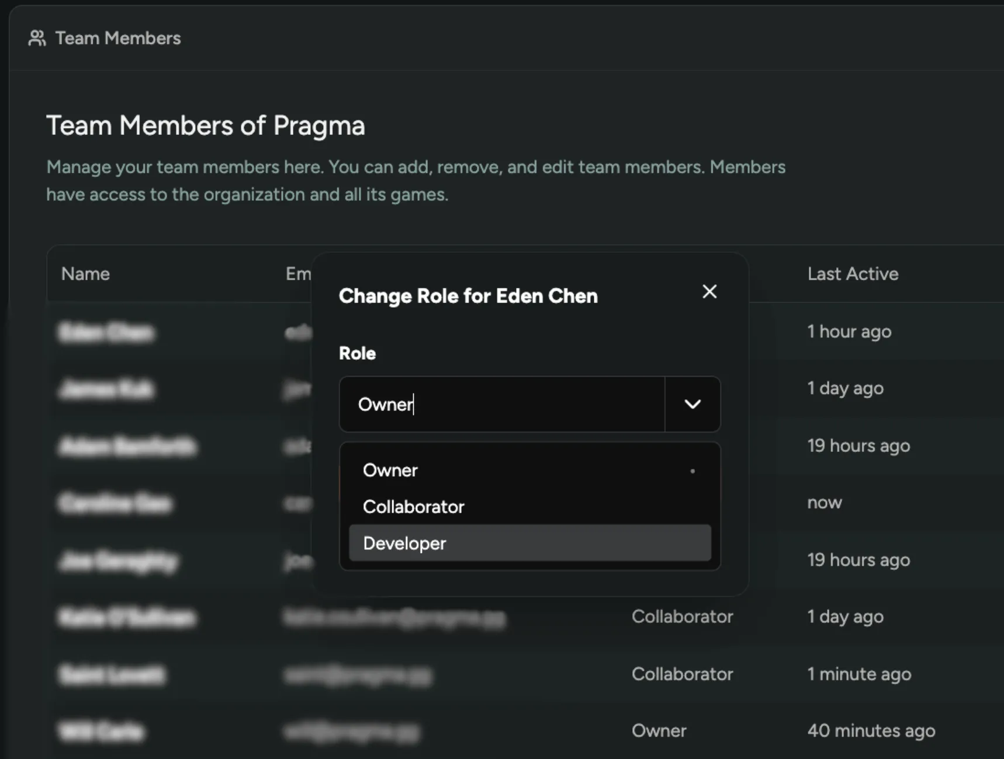
Task: Select Collaborator from the role list
Action: 413,506
